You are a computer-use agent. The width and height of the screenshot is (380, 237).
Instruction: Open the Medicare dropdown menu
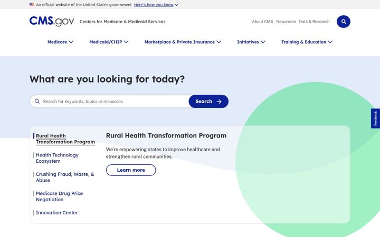coord(60,42)
